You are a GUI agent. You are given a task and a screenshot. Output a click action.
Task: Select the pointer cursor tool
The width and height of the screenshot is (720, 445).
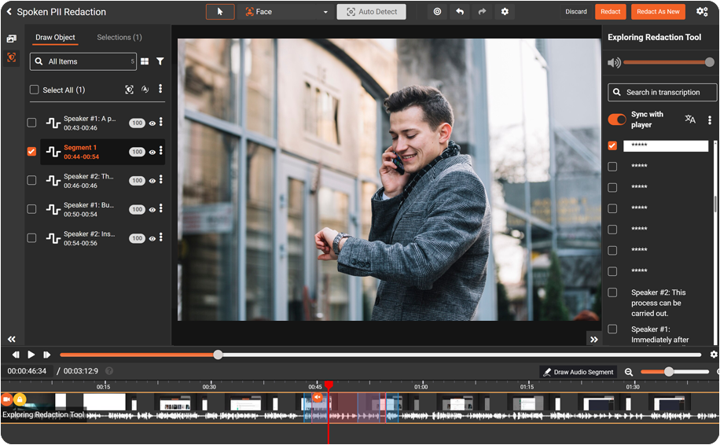[220, 12]
